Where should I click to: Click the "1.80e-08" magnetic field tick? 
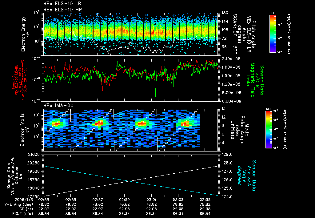click(x=231, y=67)
